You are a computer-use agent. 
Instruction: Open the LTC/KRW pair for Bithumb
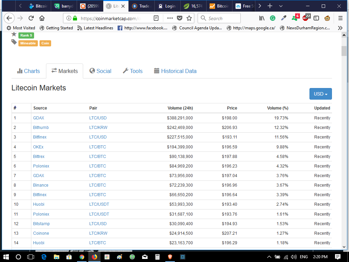[x=98, y=128]
